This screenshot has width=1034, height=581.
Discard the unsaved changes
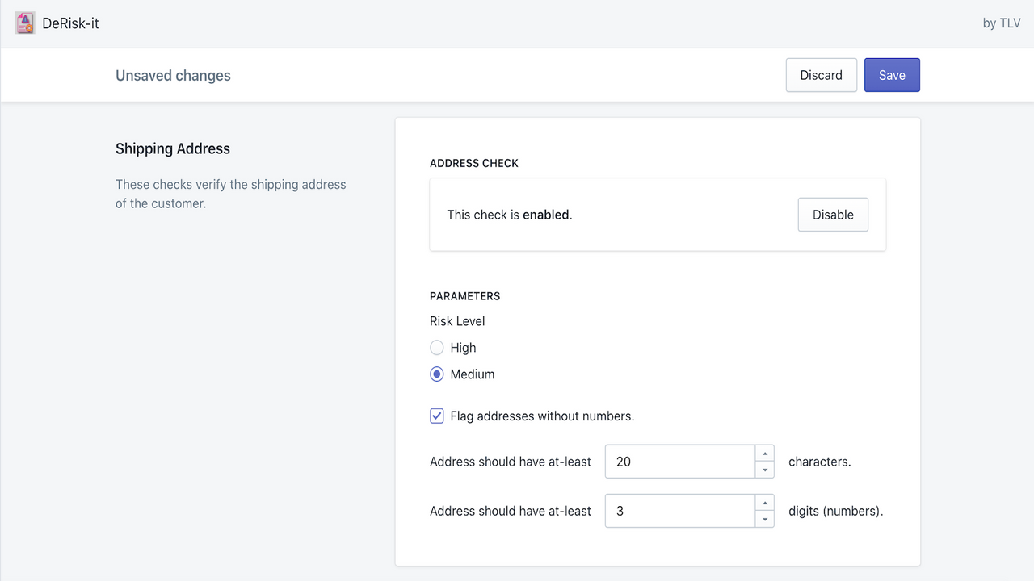coord(821,74)
